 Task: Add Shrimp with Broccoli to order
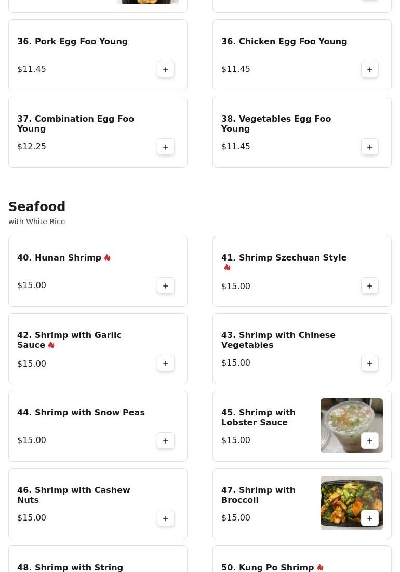(x=370, y=518)
